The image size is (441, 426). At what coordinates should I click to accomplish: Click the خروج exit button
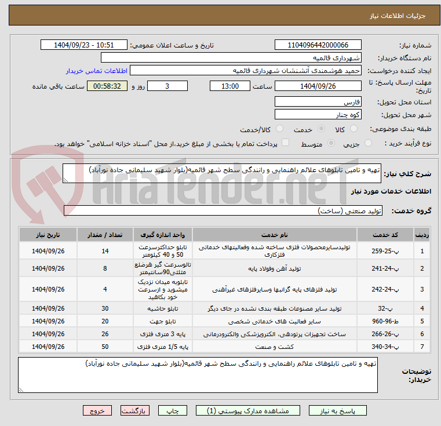pyautogui.click(x=97, y=410)
